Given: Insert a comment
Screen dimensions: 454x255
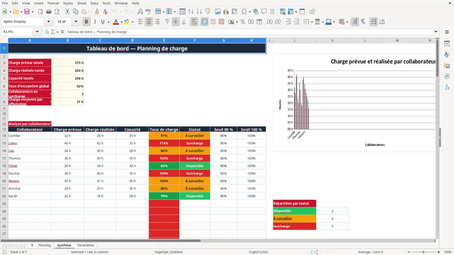Looking at the screenshot, I should (x=264, y=12).
